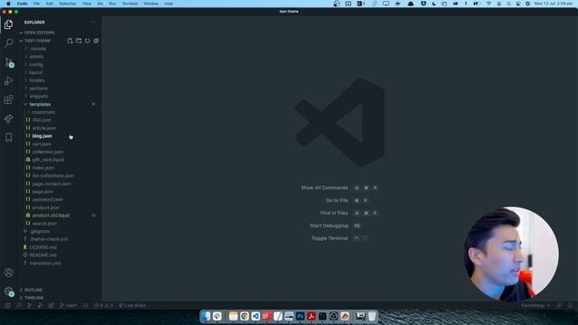Viewport: 578px width, 325px height.
Task: Open Adobe Acrobat from the Dock
Action: [x=311, y=316]
